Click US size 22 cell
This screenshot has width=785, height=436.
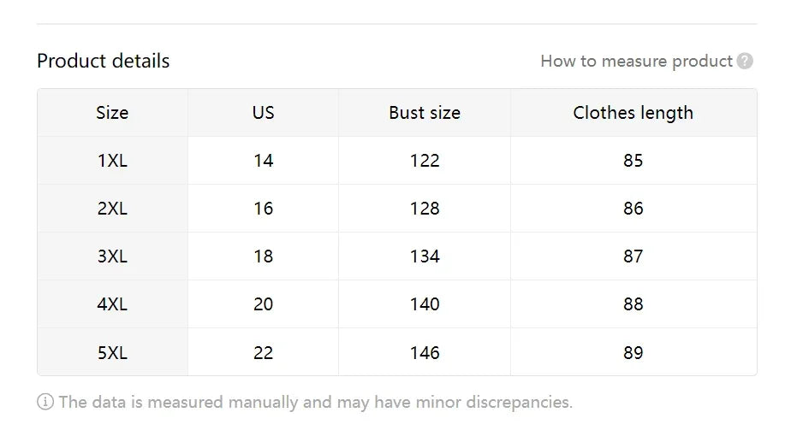tap(263, 352)
